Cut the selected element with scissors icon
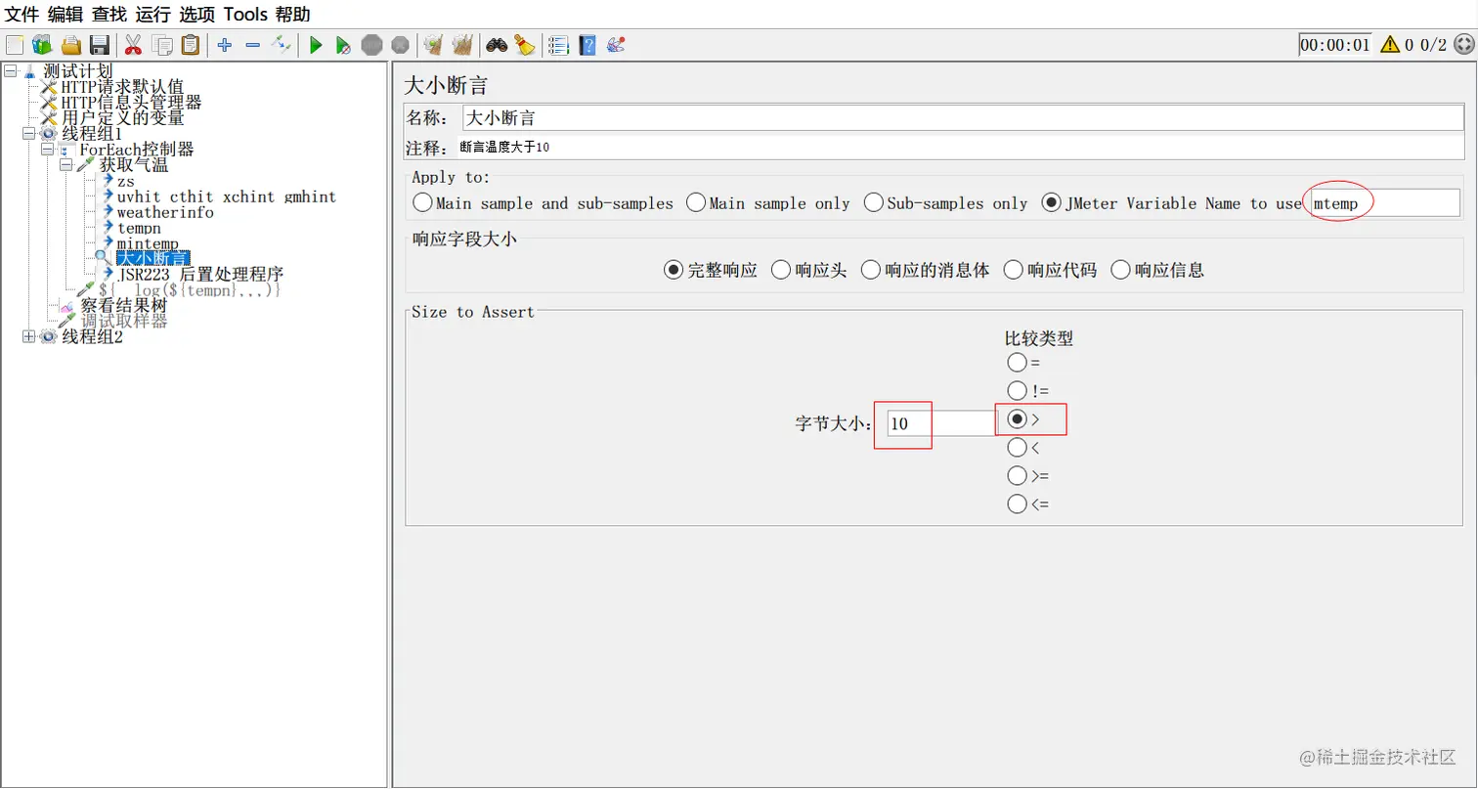The image size is (1478, 789). 132,44
